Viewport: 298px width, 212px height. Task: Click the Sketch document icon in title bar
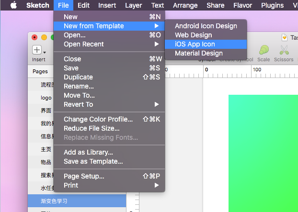(284, 37)
